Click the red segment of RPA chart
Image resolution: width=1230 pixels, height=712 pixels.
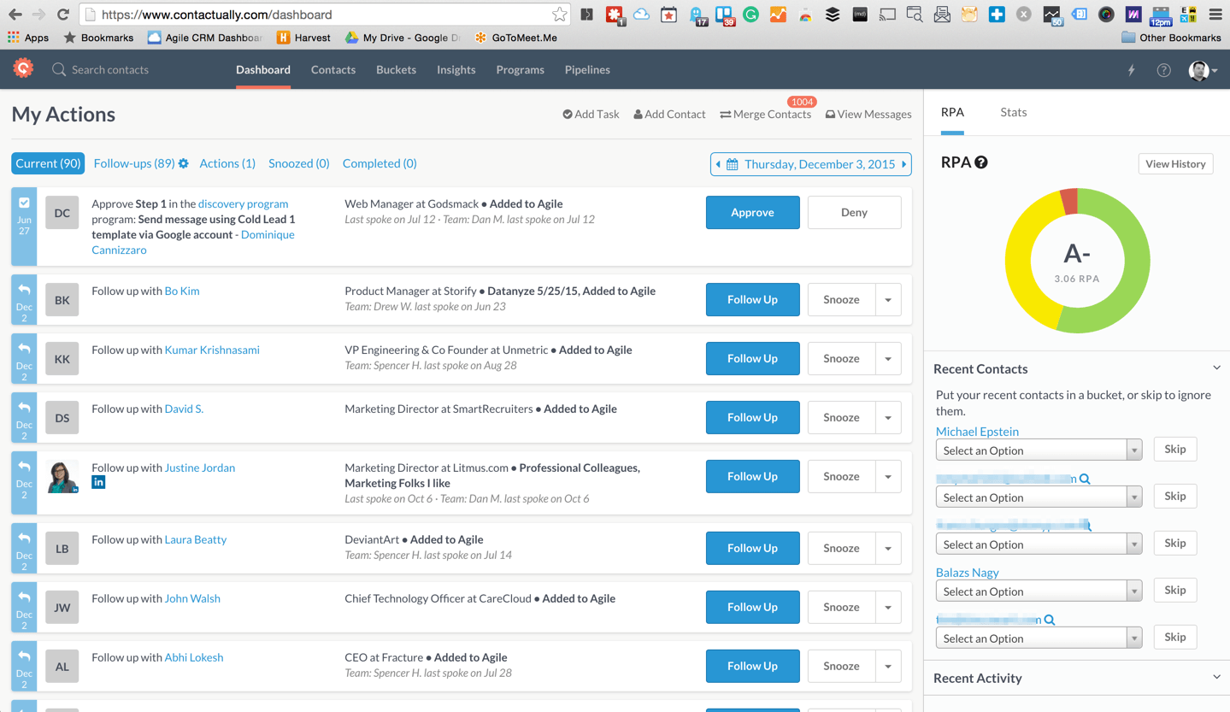[x=1068, y=202]
